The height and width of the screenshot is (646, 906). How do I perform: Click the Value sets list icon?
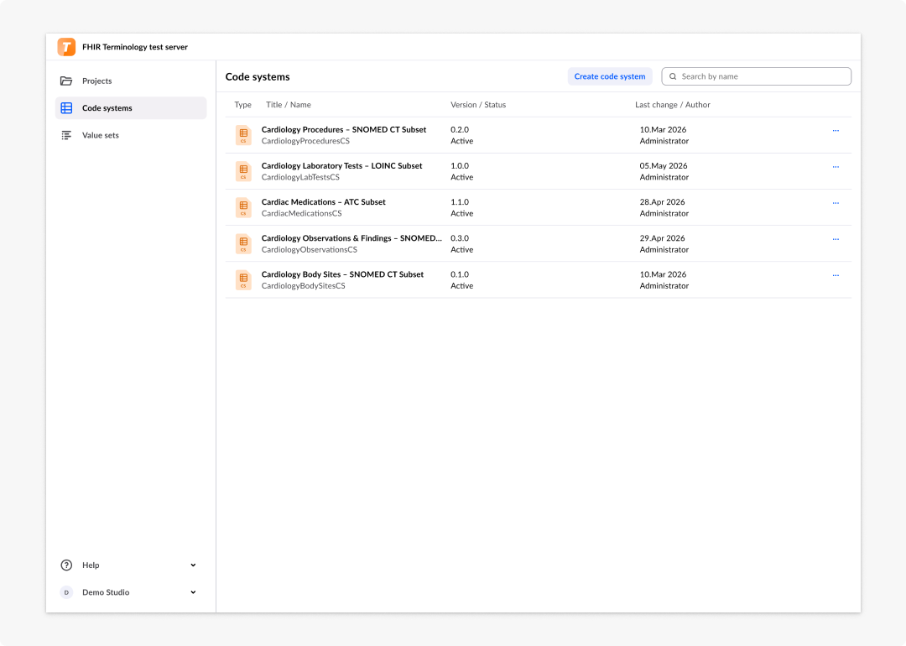pyautogui.click(x=66, y=135)
